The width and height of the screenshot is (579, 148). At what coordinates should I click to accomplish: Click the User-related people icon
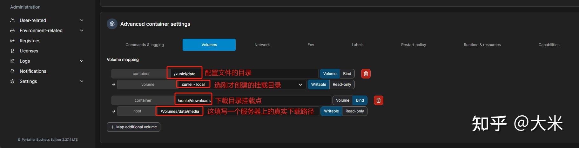point(12,20)
